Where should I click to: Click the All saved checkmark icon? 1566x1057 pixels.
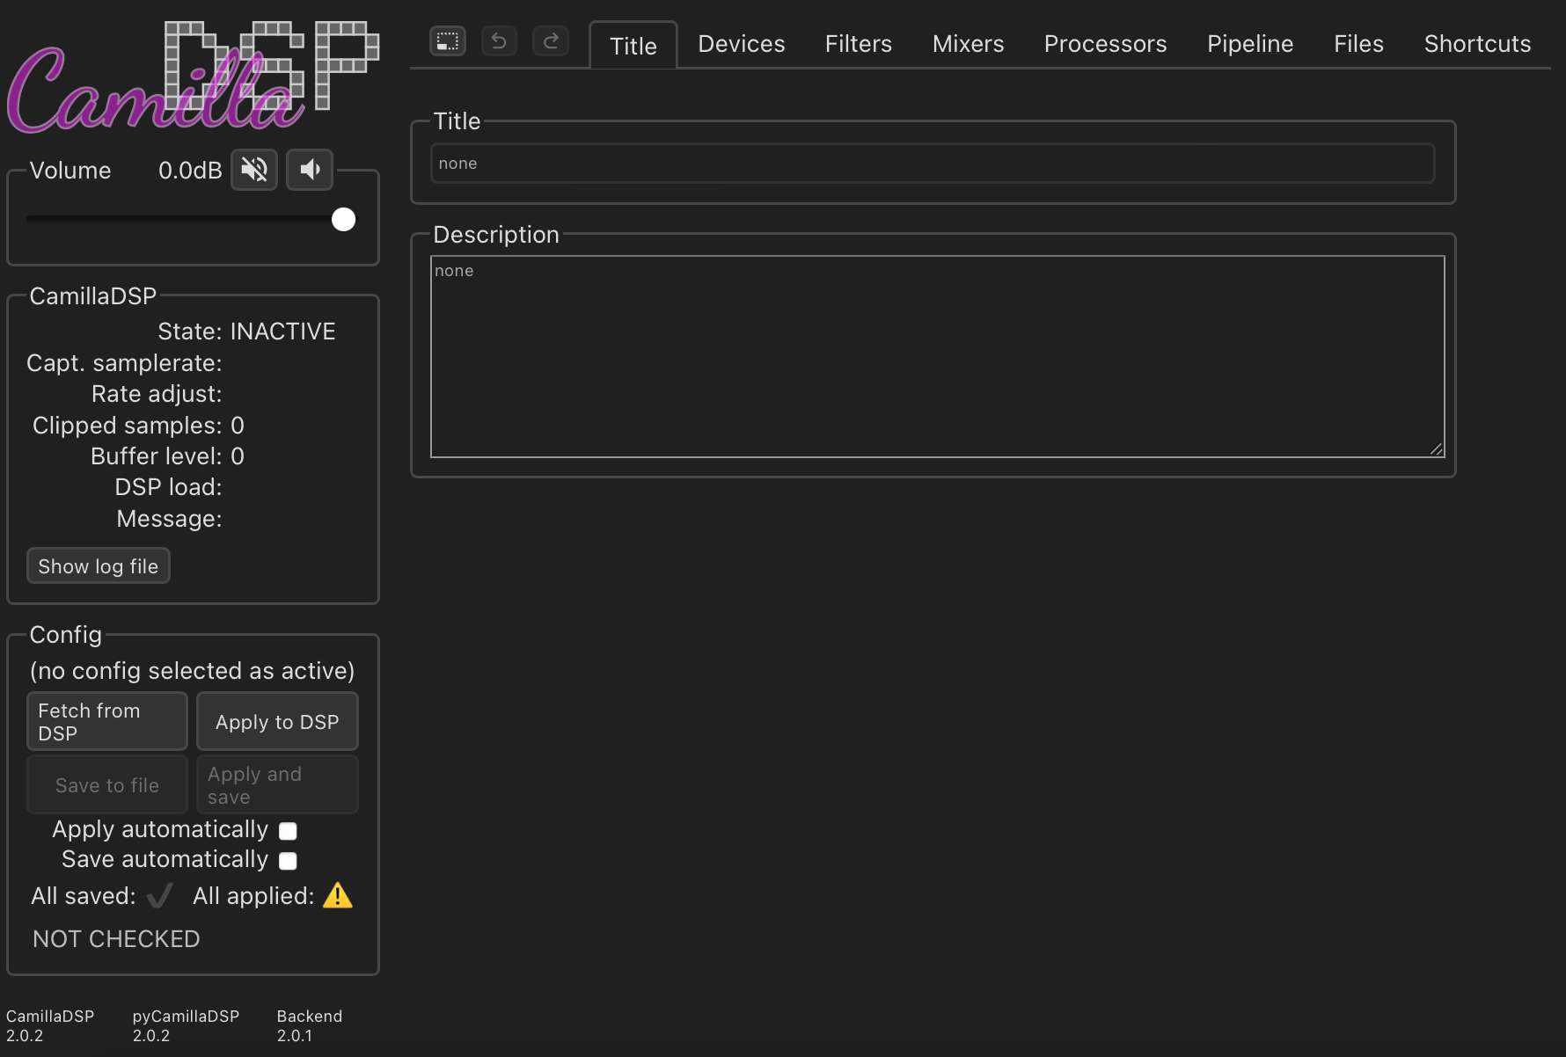pos(160,895)
